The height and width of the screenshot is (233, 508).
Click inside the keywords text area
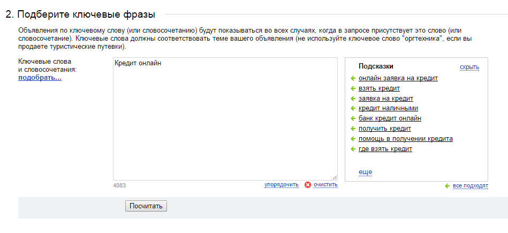pos(225,119)
